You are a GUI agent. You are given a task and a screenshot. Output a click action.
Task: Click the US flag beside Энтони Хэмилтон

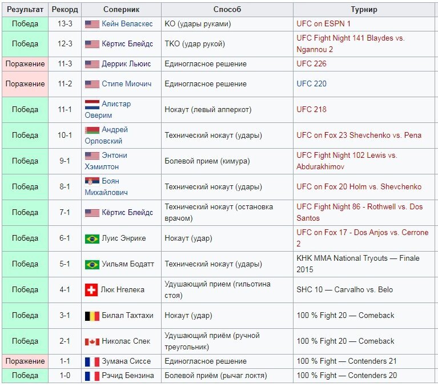tap(92, 156)
